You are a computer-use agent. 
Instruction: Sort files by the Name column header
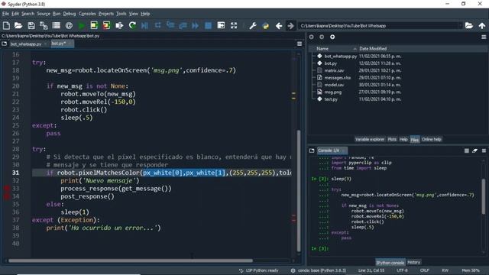[333, 49]
